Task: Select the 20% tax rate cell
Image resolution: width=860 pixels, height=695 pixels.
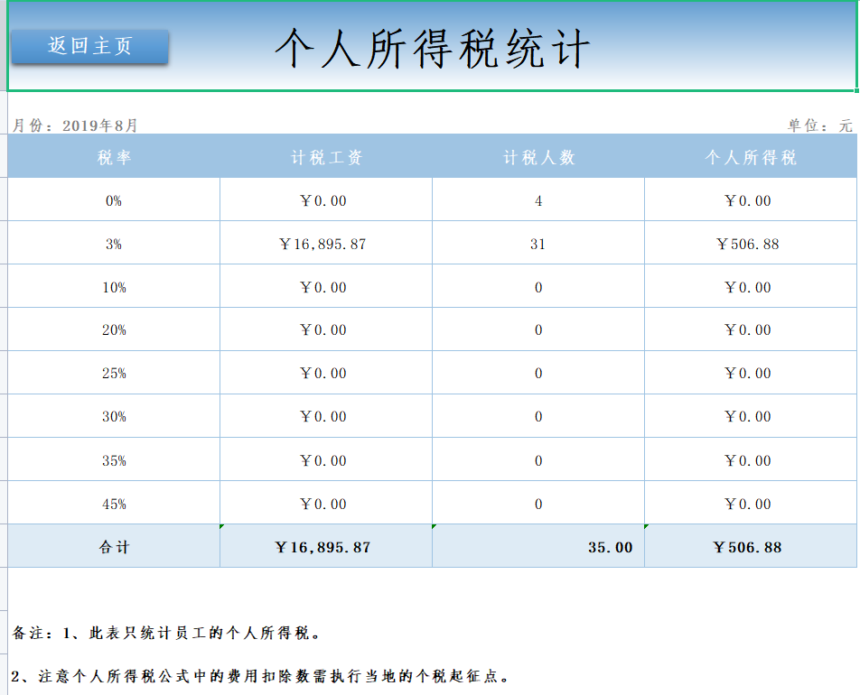Action: (x=114, y=329)
